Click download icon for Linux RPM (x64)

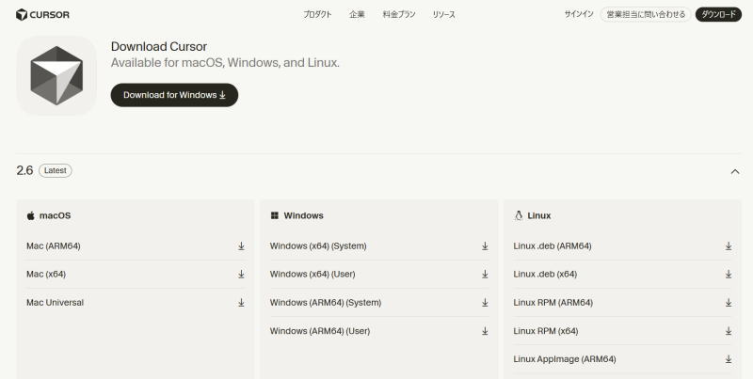[729, 331]
